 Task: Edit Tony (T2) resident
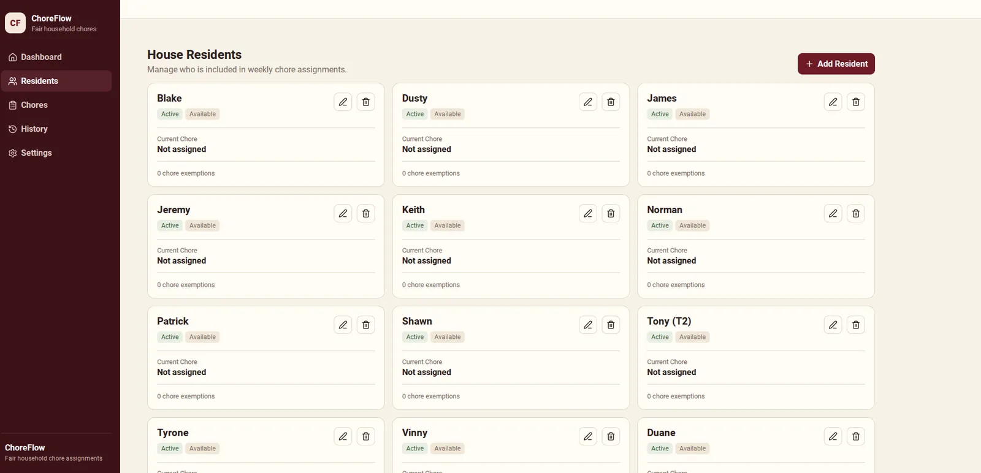[833, 325]
